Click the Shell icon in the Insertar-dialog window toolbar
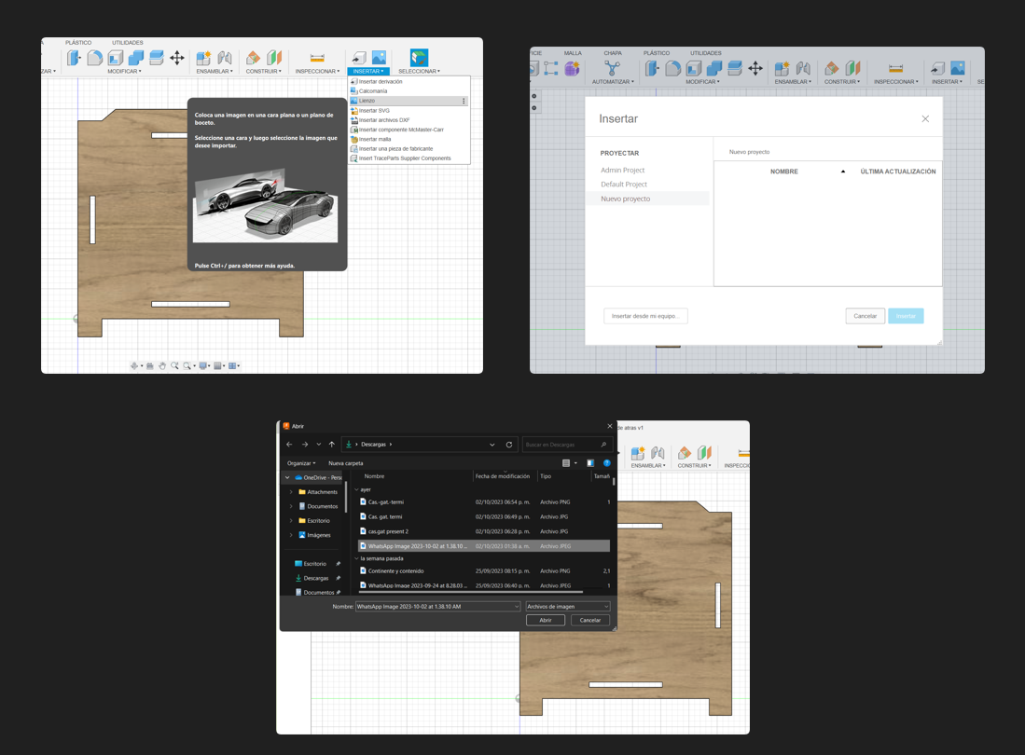This screenshot has width=1025, height=755. click(x=694, y=68)
